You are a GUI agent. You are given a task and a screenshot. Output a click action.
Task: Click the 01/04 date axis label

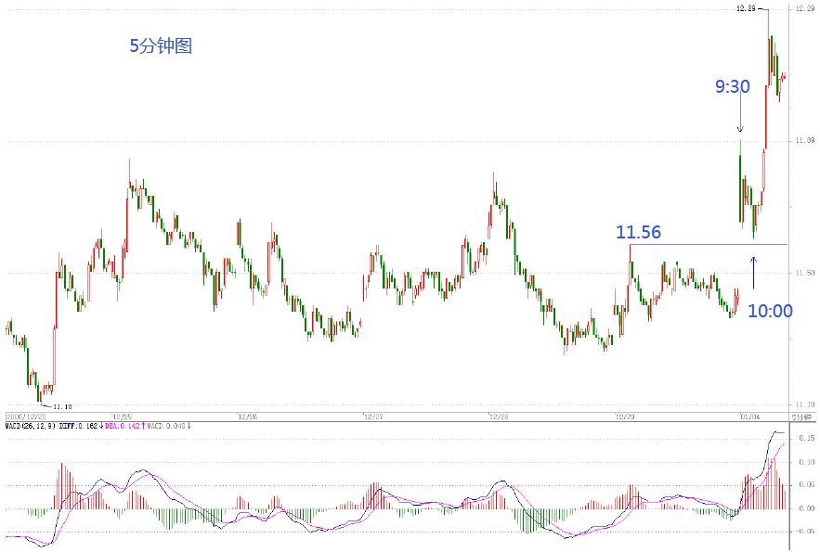[x=749, y=417]
